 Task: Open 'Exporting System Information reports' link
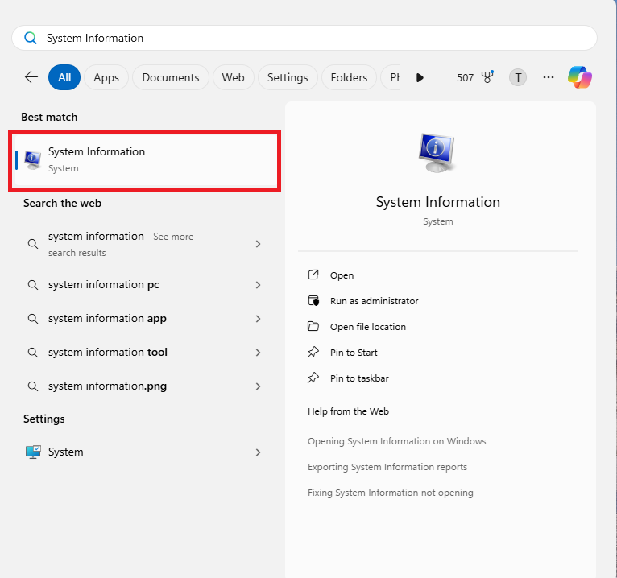coord(387,467)
